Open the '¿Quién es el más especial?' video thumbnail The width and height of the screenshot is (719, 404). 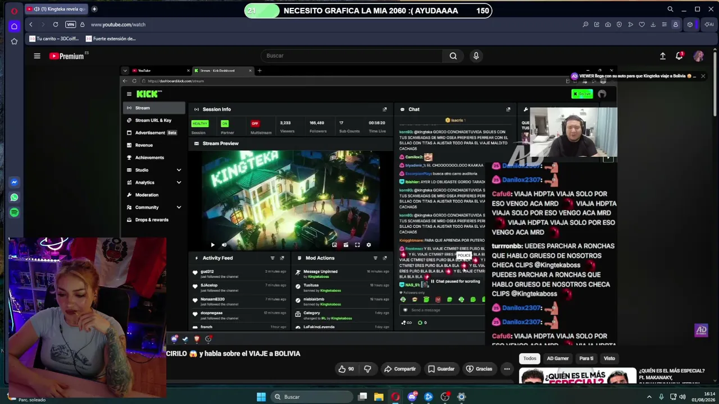(577, 376)
